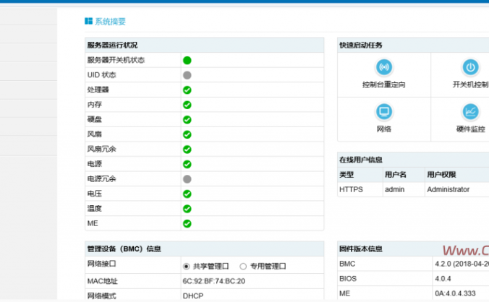
Task: Click the UID 状态 row label
Action: coord(102,75)
